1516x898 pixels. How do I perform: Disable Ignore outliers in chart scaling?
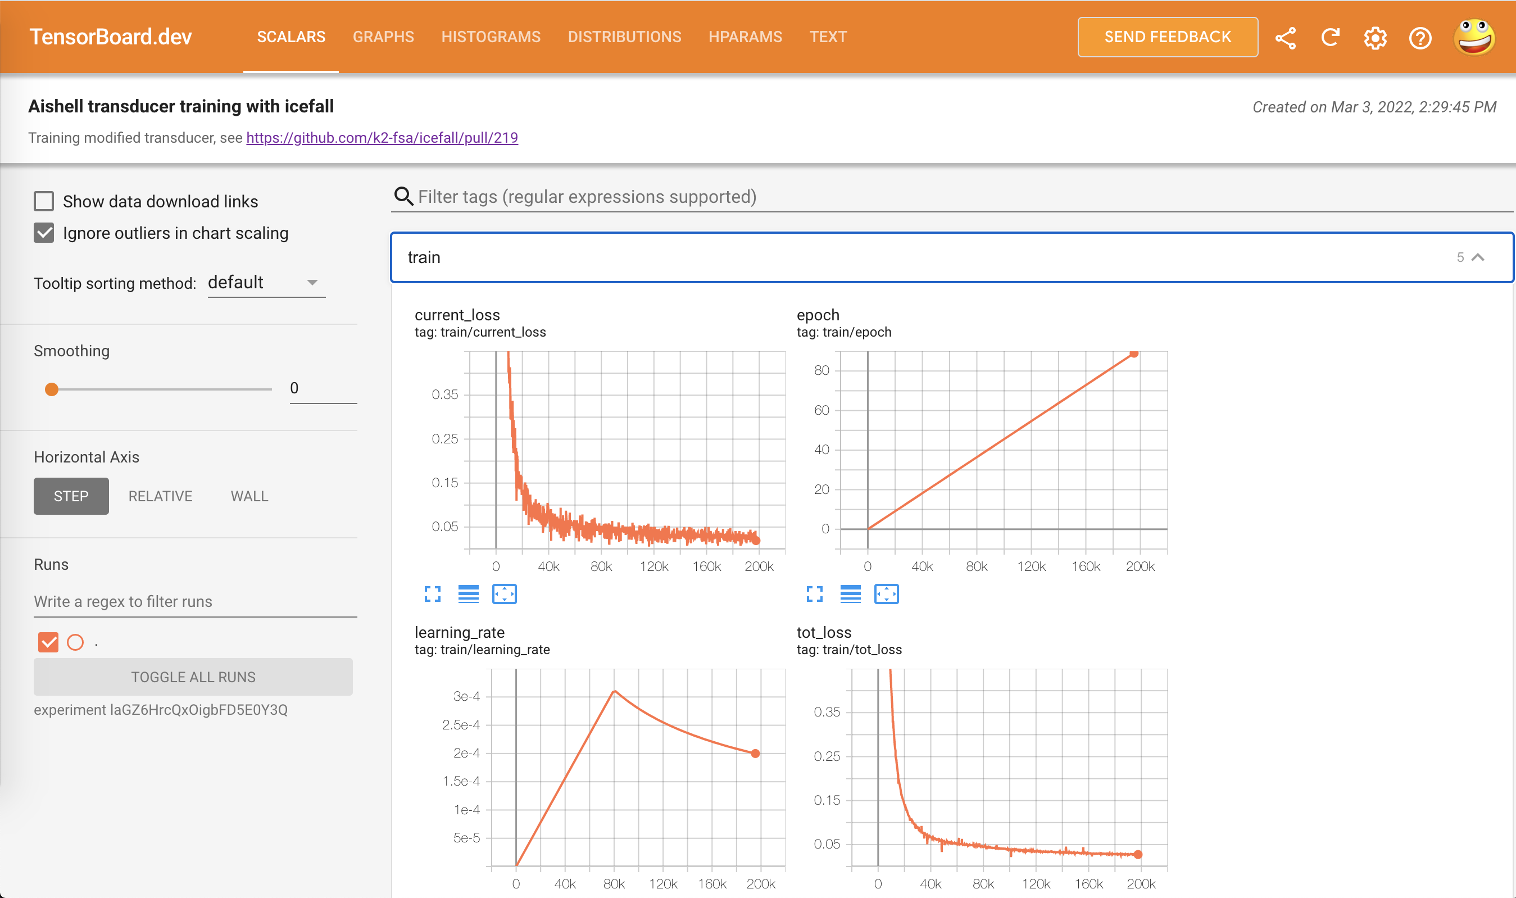pyautogui.click(x=44, y=232)
